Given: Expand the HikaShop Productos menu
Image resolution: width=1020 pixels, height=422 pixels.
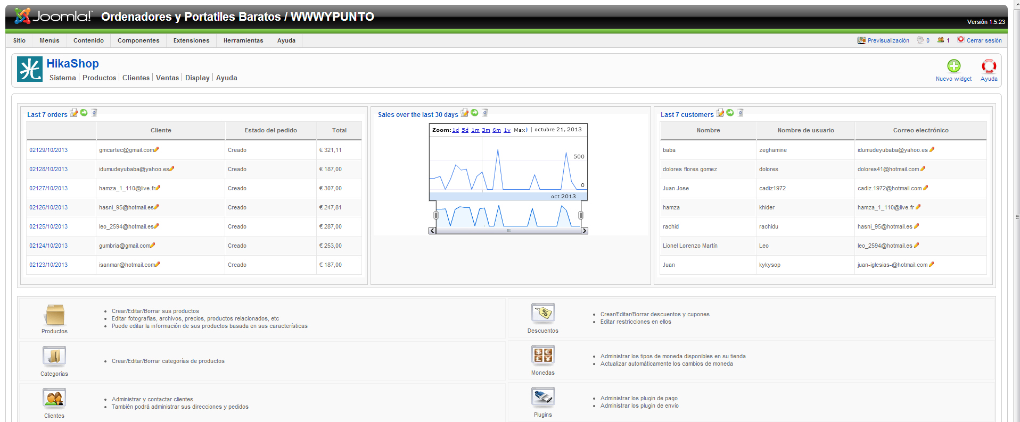Looking at the screenshot, I should pos(99,78).
